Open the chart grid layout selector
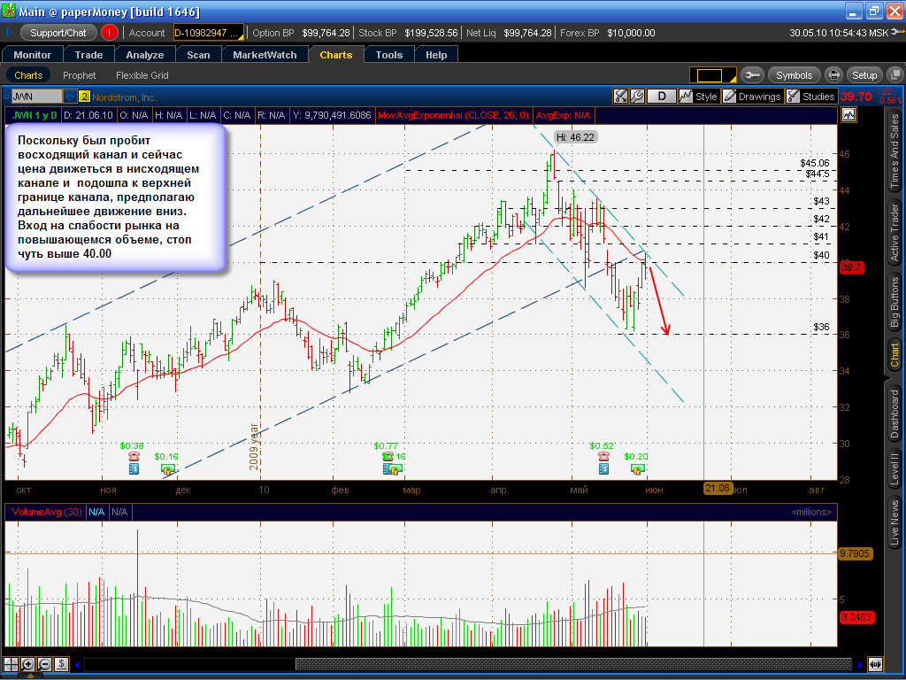The image size is (906, 680). [712, 75]
